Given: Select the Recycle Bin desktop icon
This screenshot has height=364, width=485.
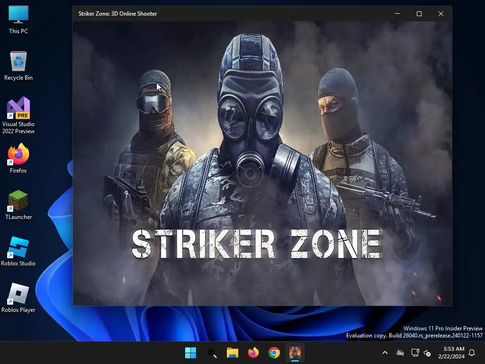Looking at the screenshot, I should coord(18,66).
